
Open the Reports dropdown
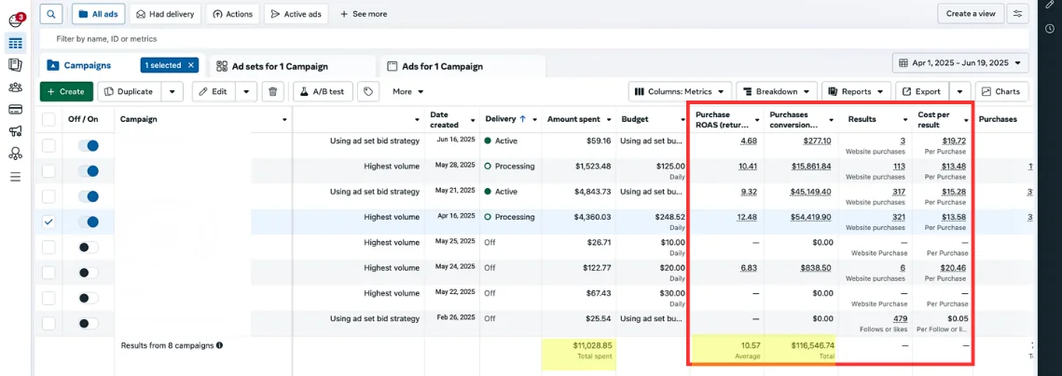[x=856, y=91]
